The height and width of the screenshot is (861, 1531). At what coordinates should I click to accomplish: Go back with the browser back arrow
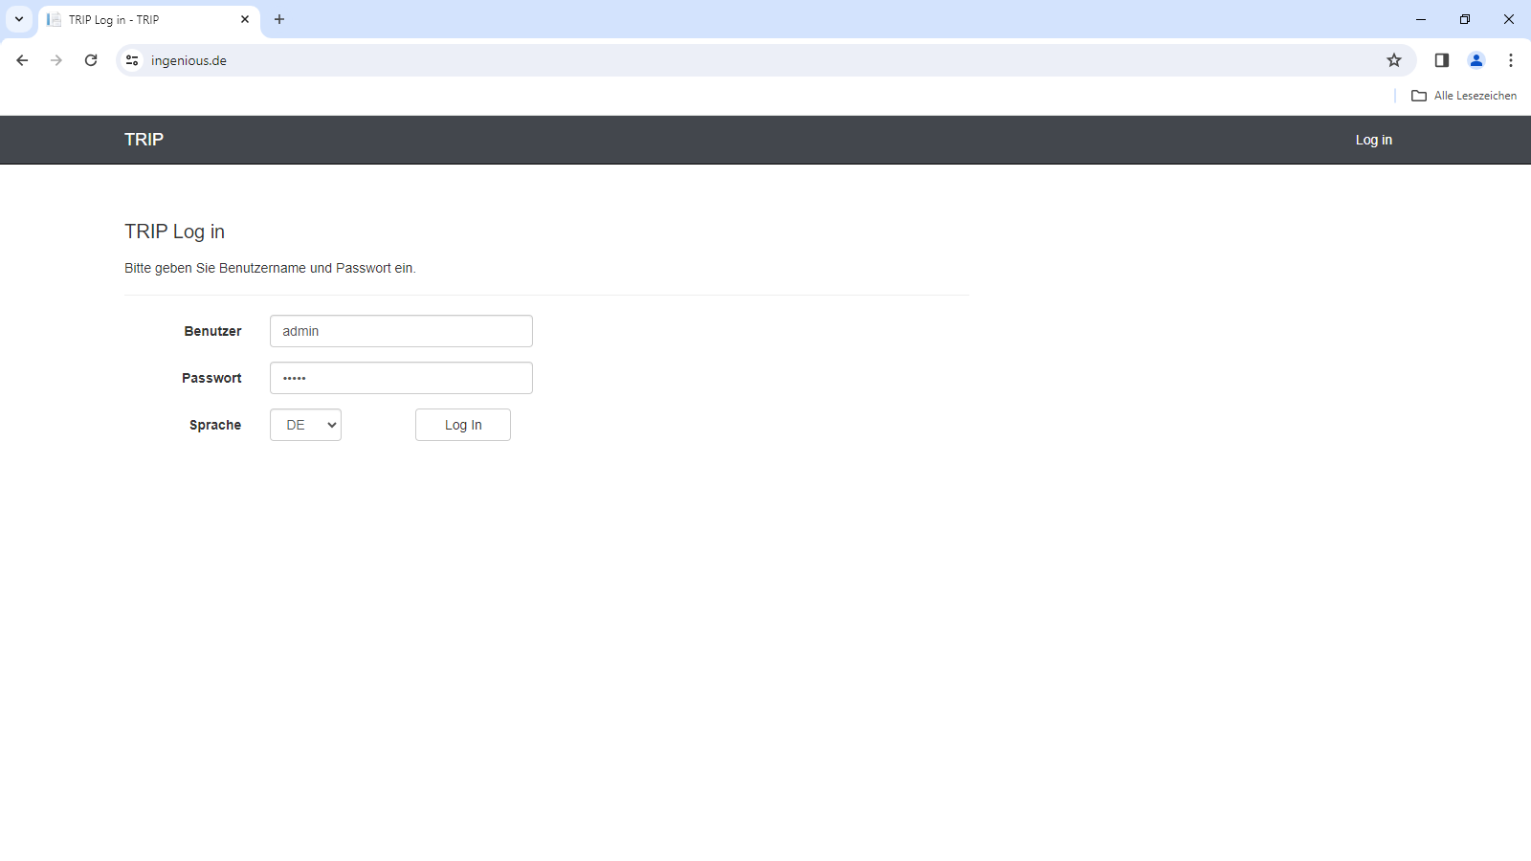click(22, 60)
